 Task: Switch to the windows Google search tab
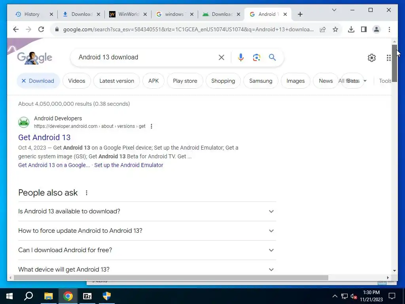[174, 15]
